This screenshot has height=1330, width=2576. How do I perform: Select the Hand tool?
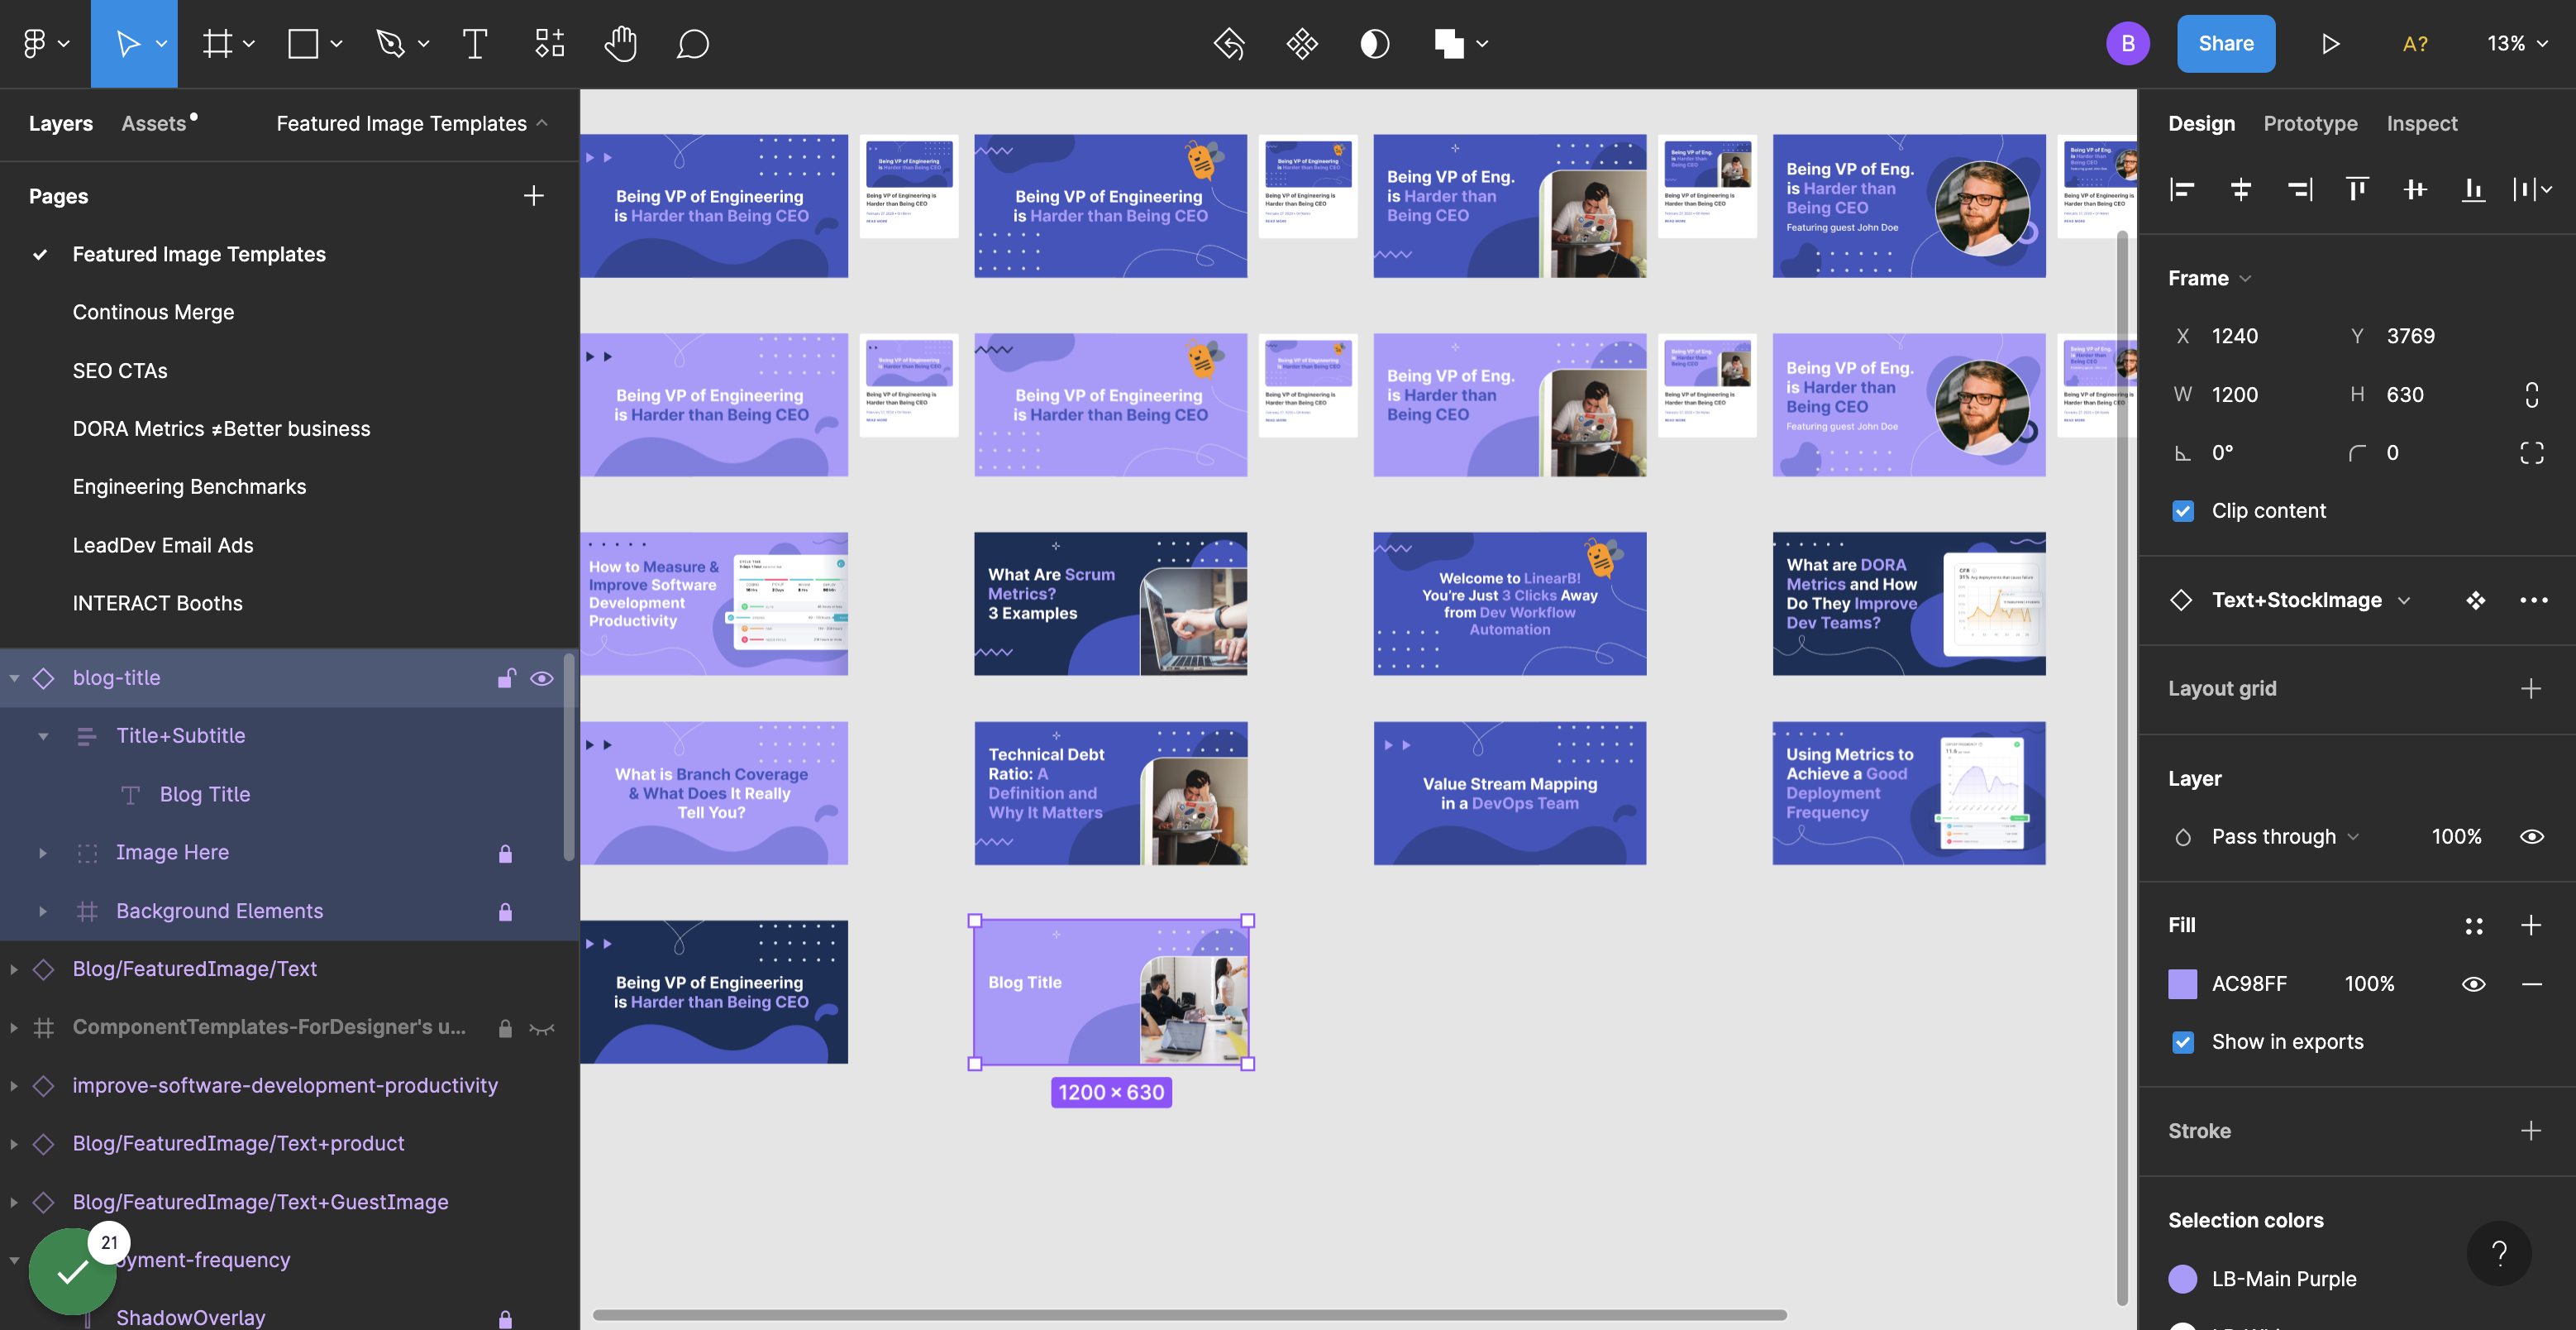tap(620, 43)
